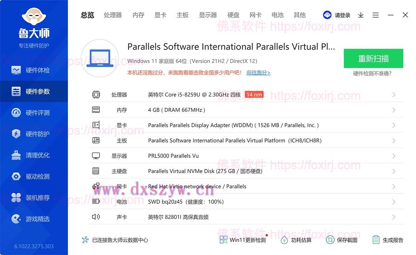Screen dimensions: 416x255
Task: Open the hamburger main menu
Action: (376, 15)
